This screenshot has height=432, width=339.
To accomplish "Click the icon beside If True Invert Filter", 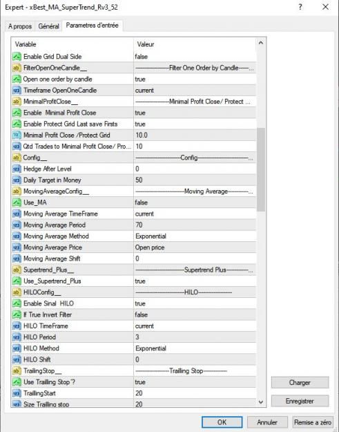I will click(x=17, y=314).
